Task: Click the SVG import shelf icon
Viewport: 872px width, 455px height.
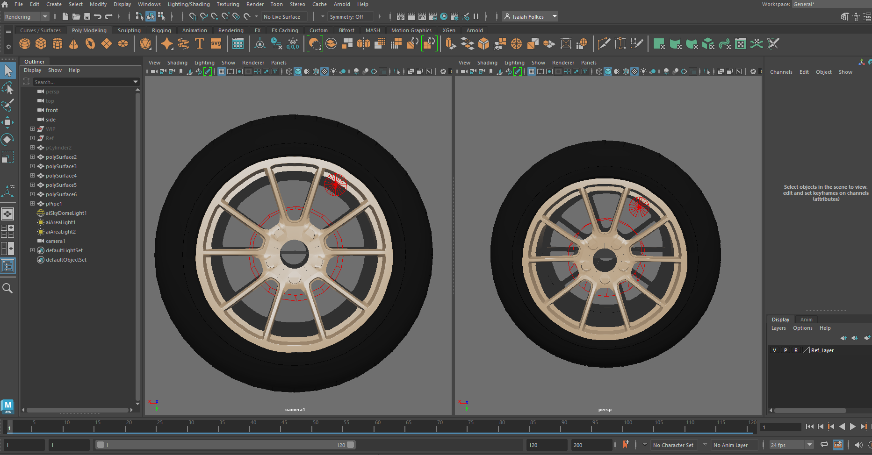Action: [x=216, y=44]
